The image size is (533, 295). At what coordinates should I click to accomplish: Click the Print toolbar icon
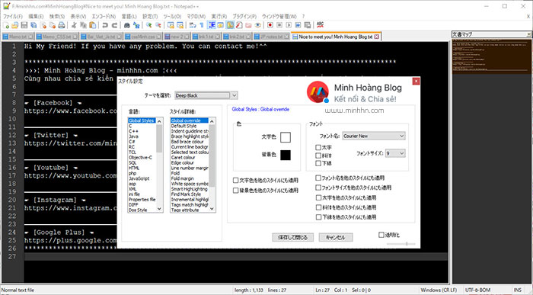62,25
